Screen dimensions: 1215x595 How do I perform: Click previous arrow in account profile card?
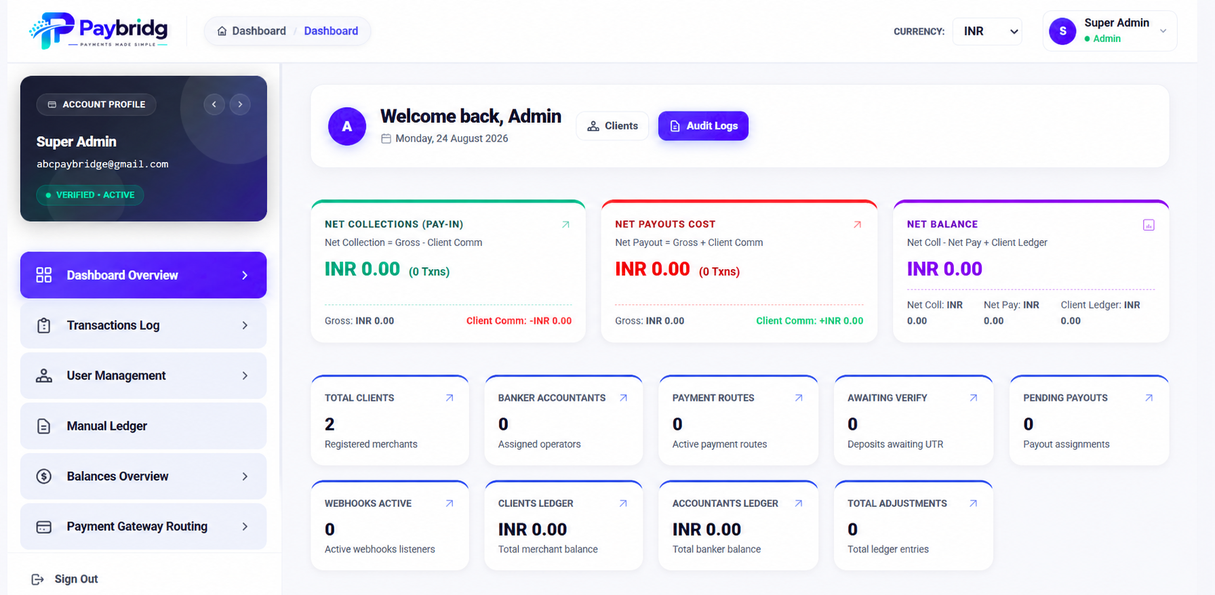pos(214,104)
